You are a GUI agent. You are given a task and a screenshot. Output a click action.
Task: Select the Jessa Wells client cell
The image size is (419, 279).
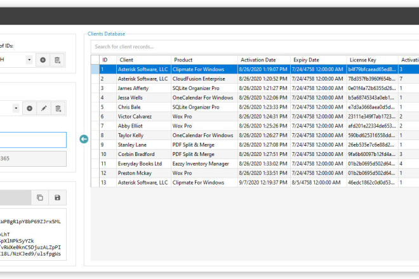pyautogui.click(x=143, y=98)
